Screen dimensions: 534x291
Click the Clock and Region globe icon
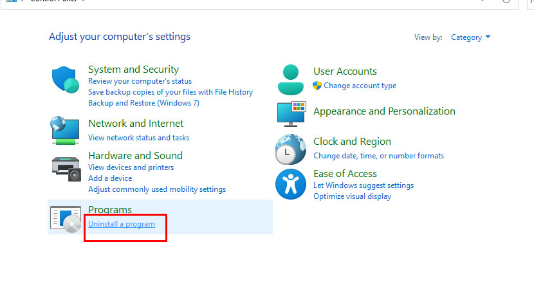pyautogui.click(x=291, y=149)
